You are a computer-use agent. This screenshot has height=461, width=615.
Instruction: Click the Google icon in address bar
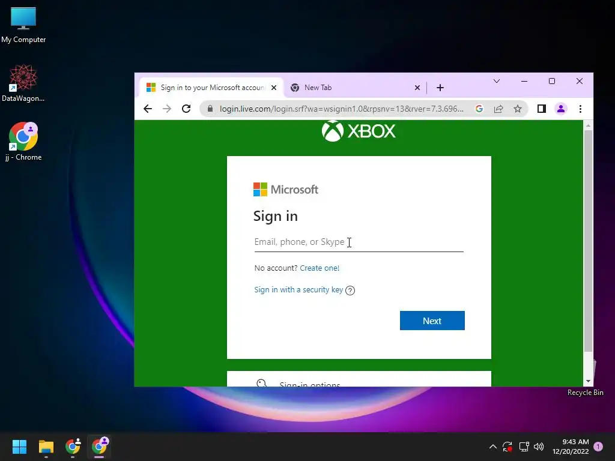click(479, 109)
